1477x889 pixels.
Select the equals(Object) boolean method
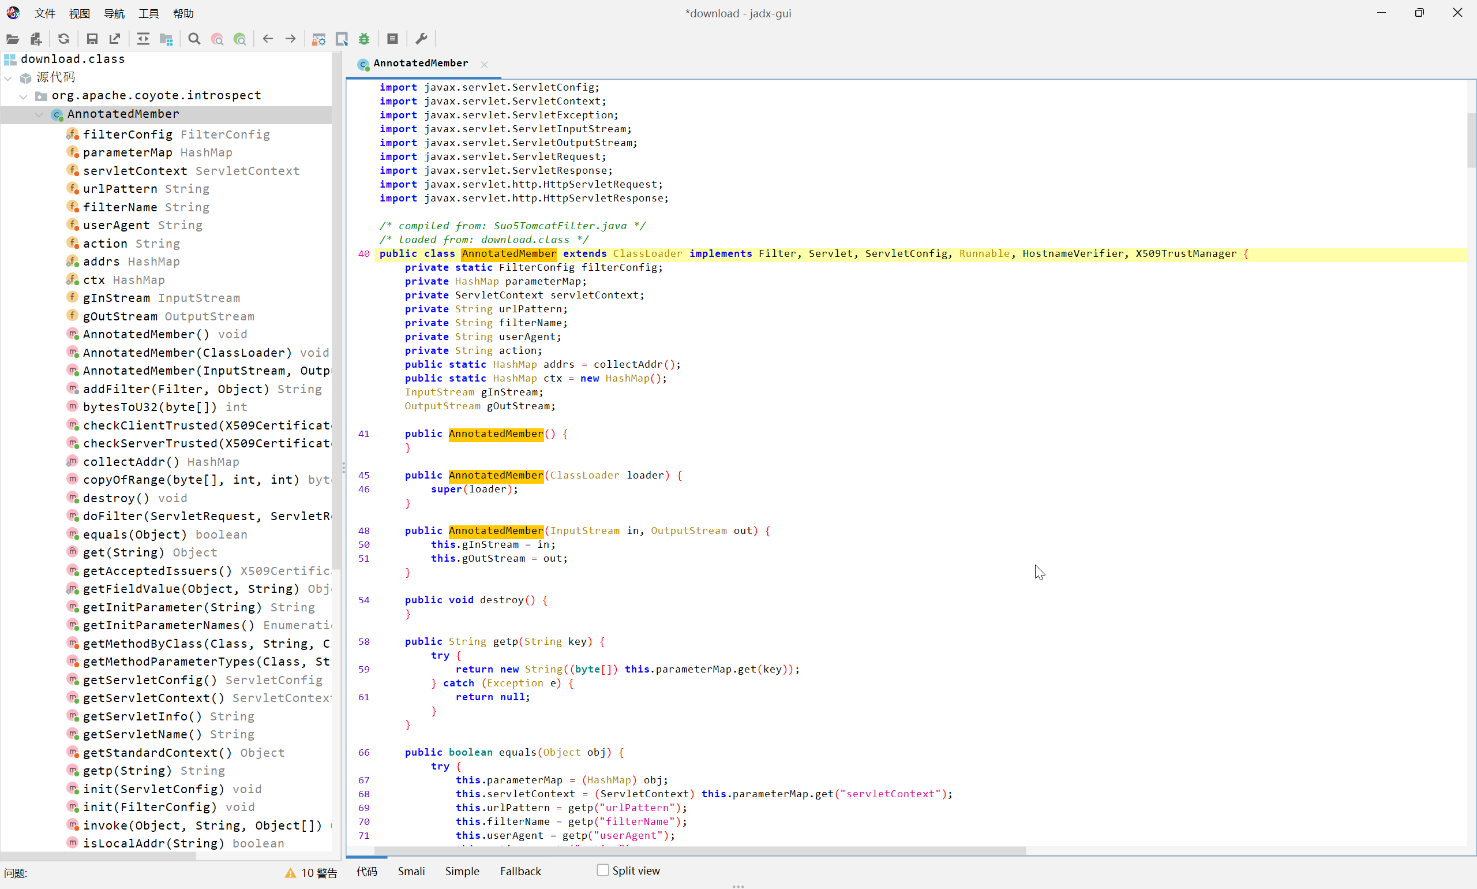[164, 535]
